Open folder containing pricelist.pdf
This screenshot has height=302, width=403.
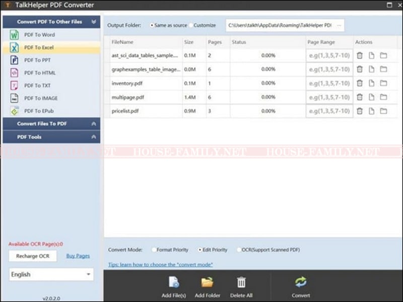(x=383, y=111)
